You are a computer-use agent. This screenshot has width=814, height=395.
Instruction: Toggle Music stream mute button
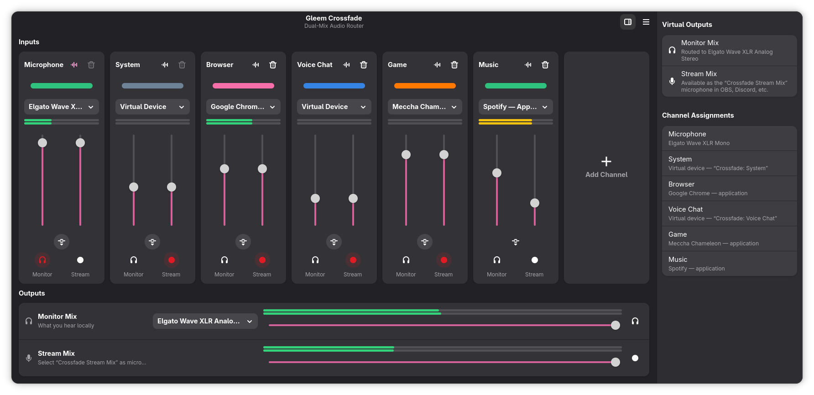coord(535,260)
